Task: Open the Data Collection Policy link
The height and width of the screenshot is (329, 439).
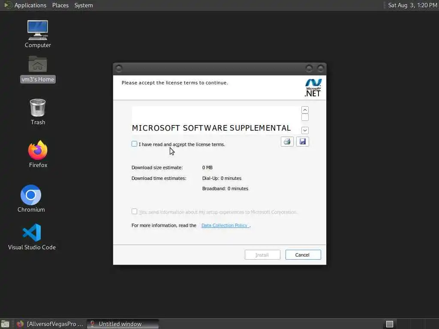Action: (x=224, y=225)
